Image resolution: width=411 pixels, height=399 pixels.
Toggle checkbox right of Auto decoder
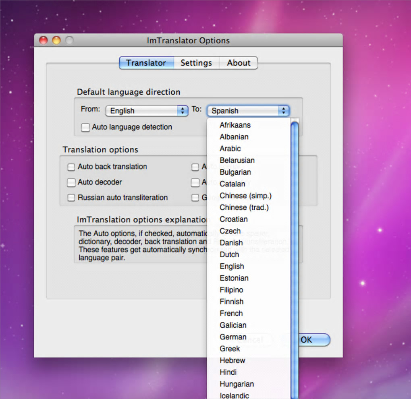point(195,183)
